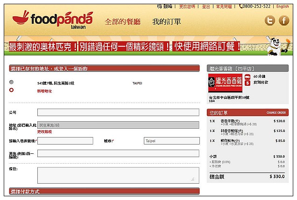
Task: Click the dollar payment icon beside 貨到付款
Action: [x=247, y=83]
